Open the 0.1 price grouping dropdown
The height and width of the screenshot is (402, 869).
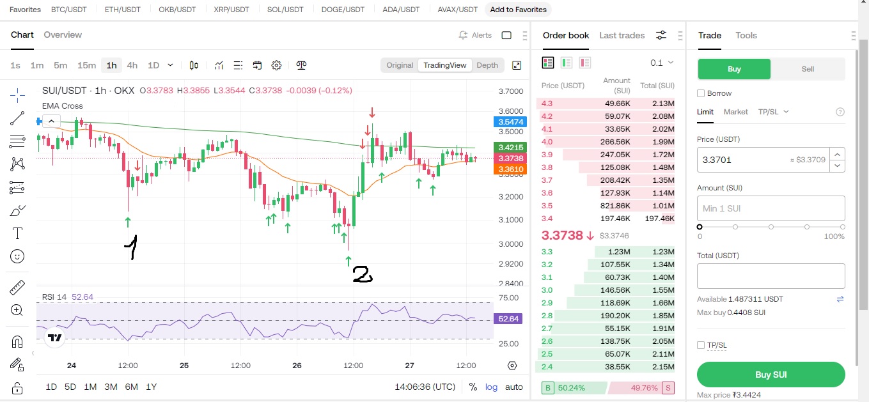(x=662, y=63)
